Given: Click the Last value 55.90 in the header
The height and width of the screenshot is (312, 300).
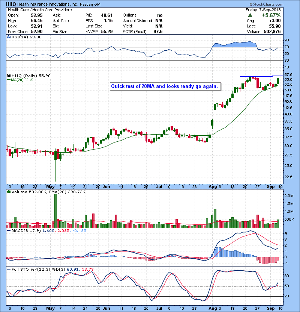Looking at the screenshot, I should [x=275, y=26].
